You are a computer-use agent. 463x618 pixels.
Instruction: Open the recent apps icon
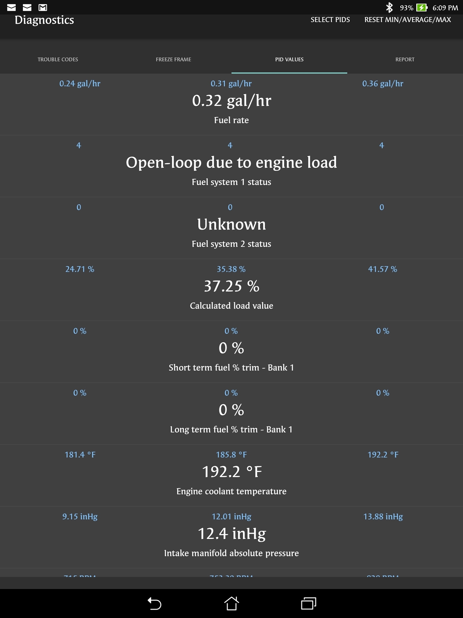tap(308, 604)
